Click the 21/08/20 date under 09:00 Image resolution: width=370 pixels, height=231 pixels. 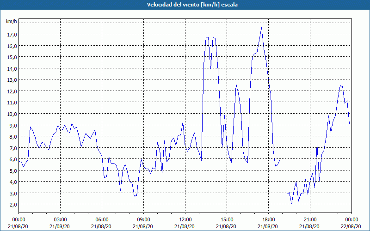(143, 226)
